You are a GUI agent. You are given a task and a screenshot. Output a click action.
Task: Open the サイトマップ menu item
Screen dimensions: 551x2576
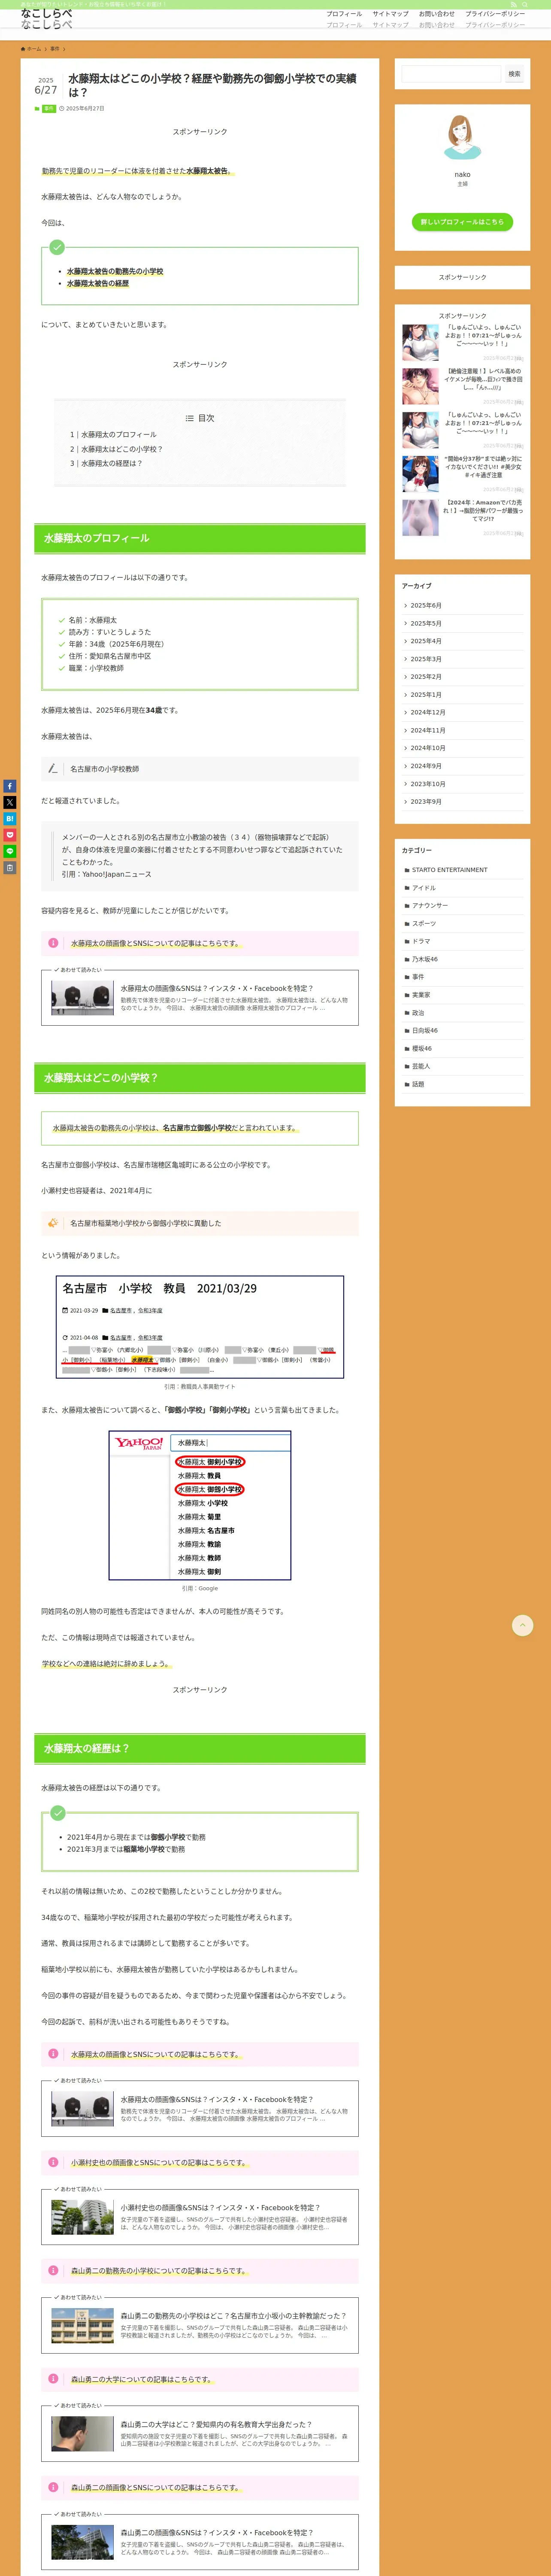[x=390, y=14]
